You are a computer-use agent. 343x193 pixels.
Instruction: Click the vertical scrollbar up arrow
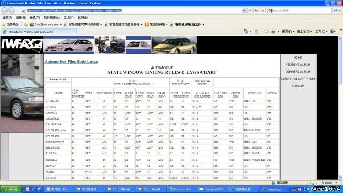pos(340,39)
